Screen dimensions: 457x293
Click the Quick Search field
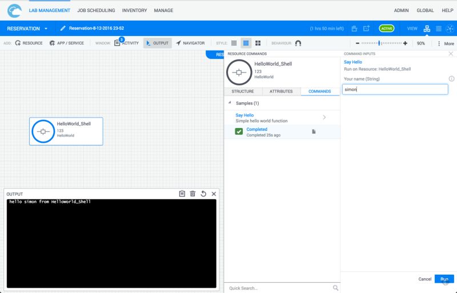tap(278, 288)
